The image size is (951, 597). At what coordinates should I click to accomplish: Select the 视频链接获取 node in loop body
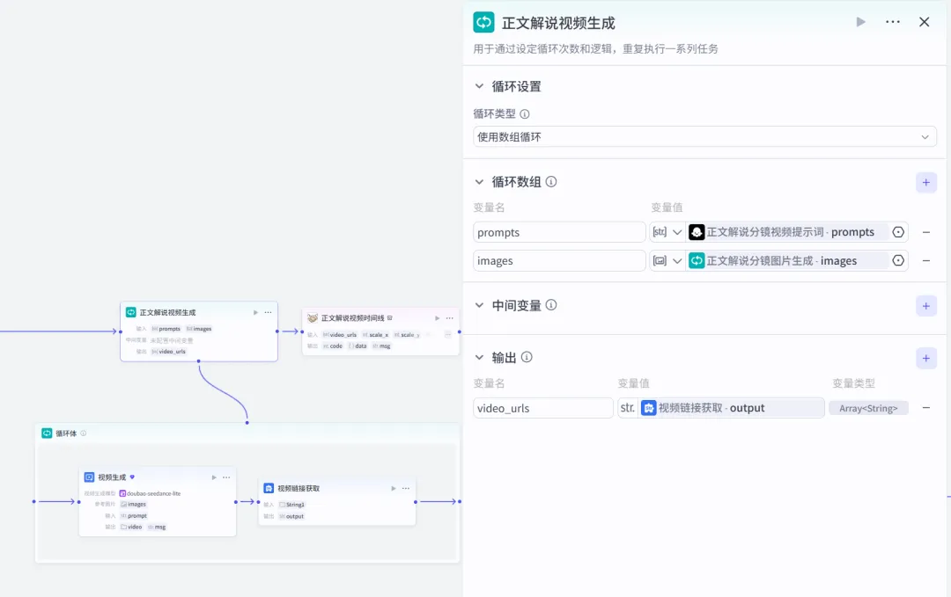pos(337,501)
